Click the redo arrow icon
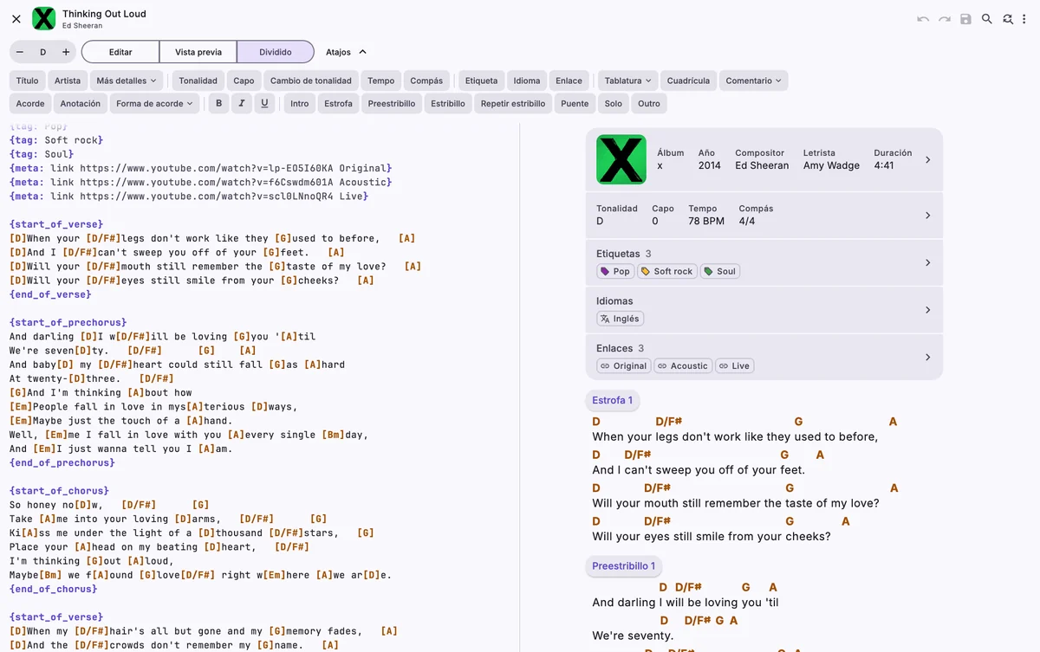 pyautogui.click(x=945, y=19)
